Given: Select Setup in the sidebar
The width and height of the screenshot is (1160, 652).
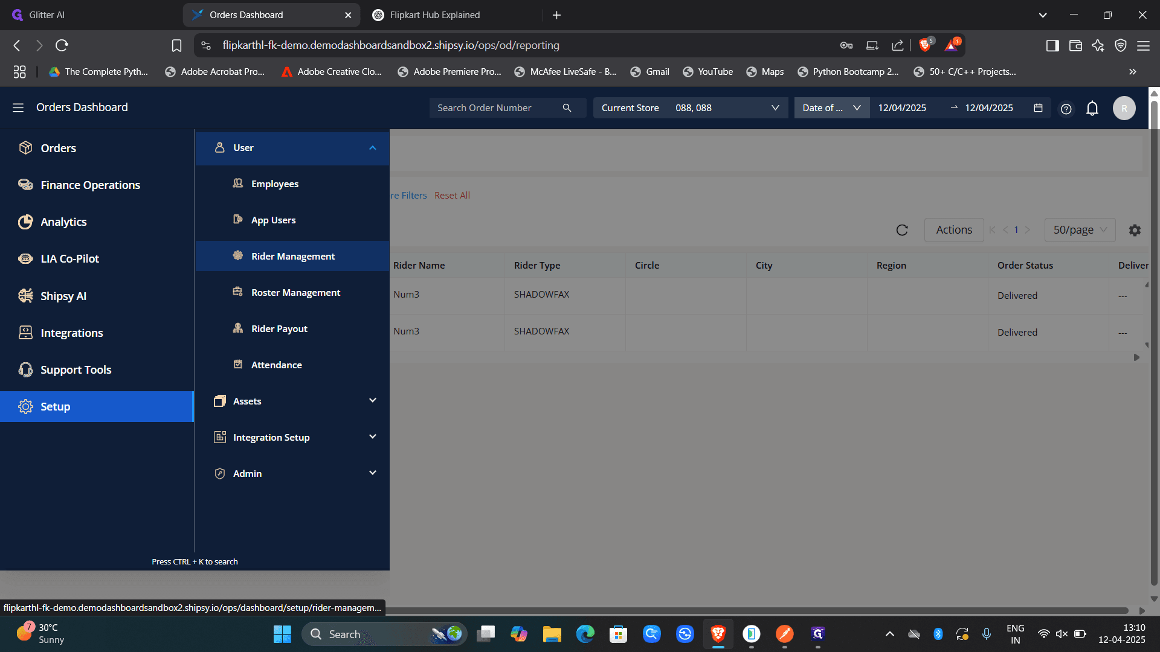Looking at the screenshot, I should coord(97,406).
